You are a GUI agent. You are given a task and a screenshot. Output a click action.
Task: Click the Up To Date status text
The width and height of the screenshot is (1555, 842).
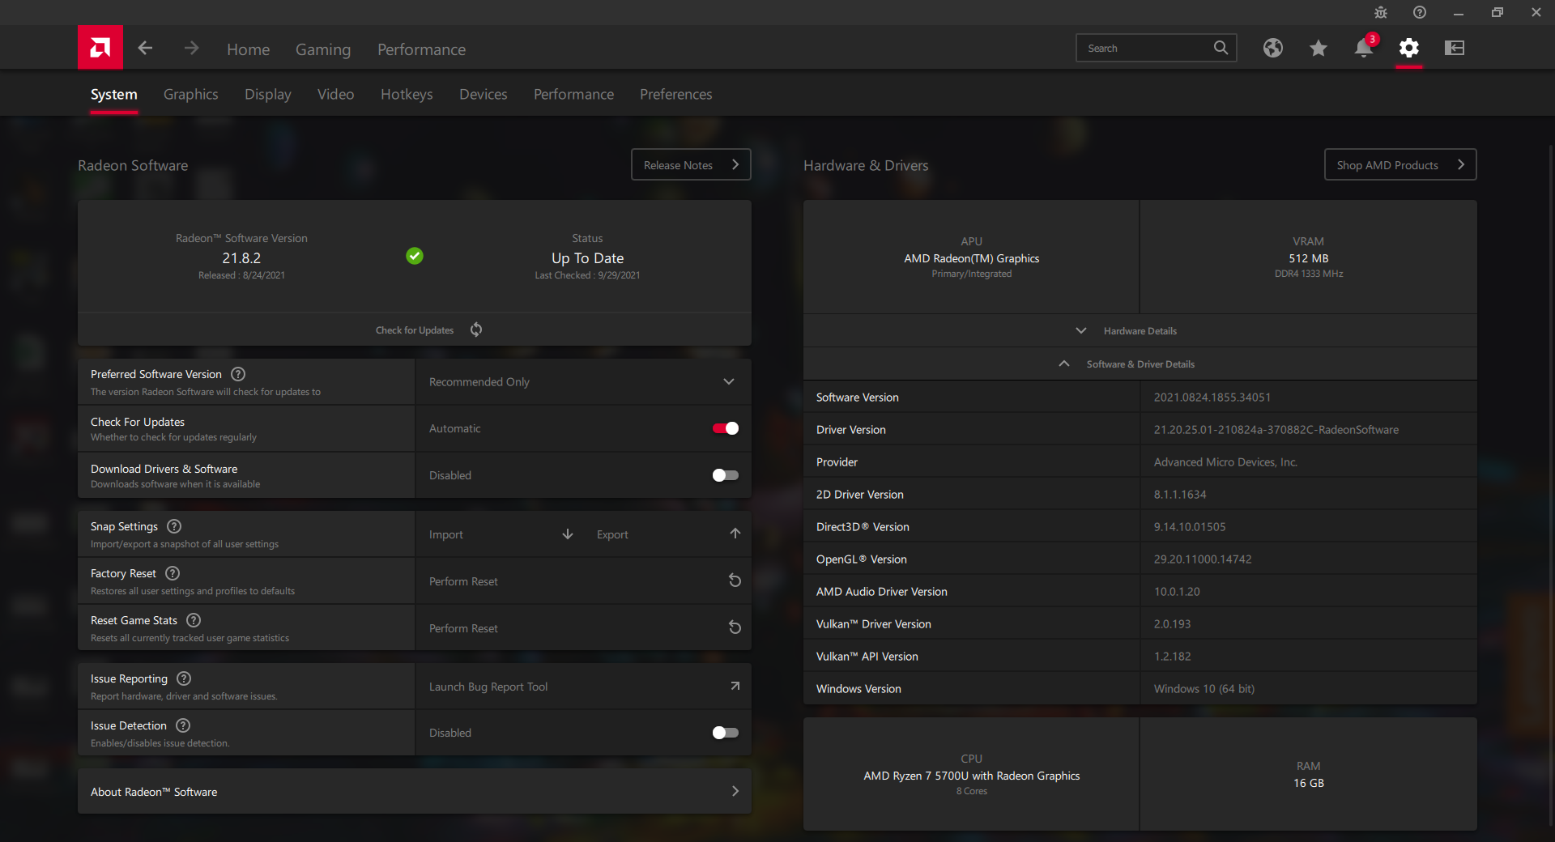click(588, 258)
